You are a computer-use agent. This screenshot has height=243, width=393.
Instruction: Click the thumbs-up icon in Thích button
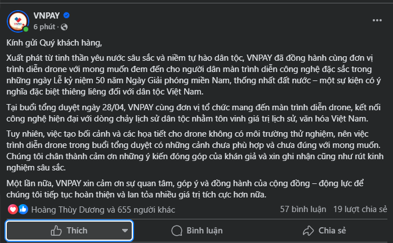click(56, 231)
